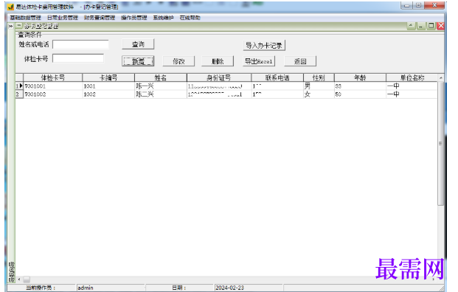Select gender cell 女
Image resolution: width=458 pixels, height=292 pixels.
click(x=319, y=94)
